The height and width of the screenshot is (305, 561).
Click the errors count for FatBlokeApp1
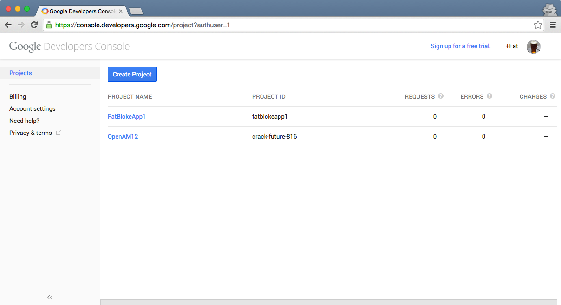coord(483,116)
